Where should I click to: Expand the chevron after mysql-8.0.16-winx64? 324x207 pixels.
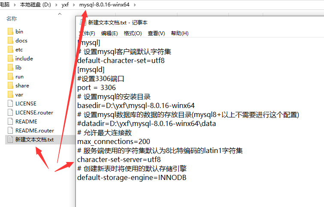(135, 5)
